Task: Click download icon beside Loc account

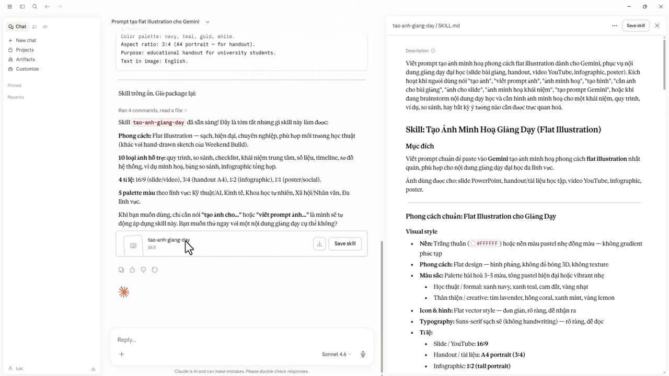Action: 93,369
